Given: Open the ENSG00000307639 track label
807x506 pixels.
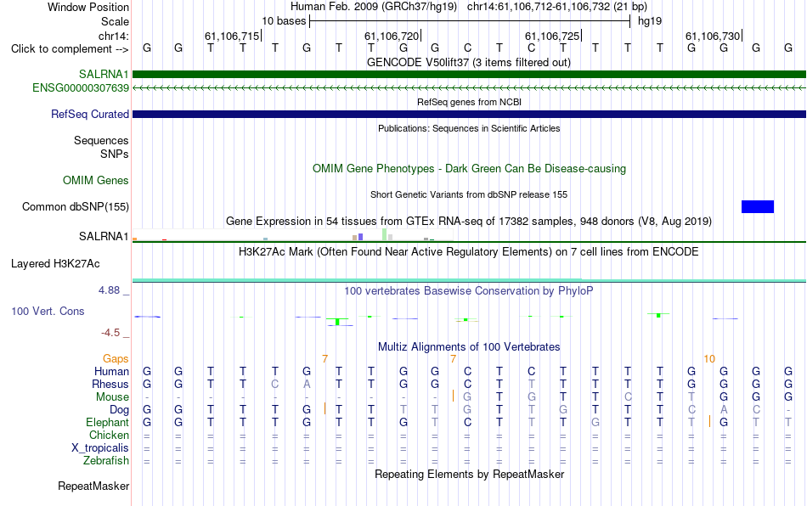Looking at the screenshot, I should pos(81,88).
